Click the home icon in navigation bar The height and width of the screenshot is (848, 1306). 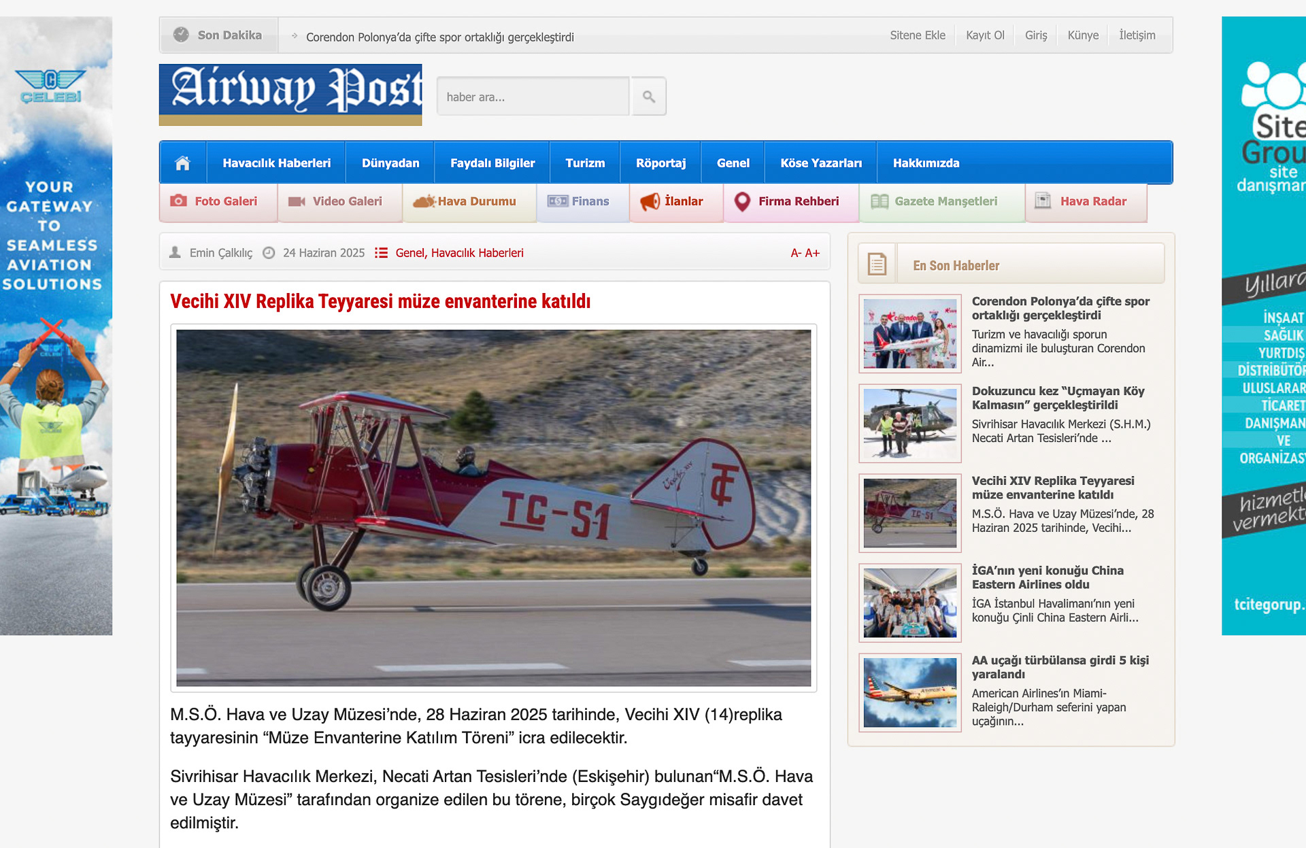click(x=182, y=163)
